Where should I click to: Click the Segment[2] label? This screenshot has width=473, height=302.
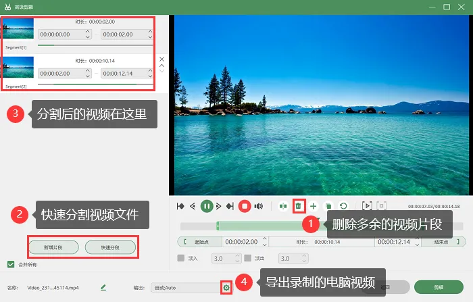pyautogui.click(x=16, y=86)
